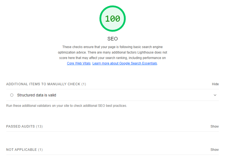Click the SEO category title

click(x=113, y=39)
